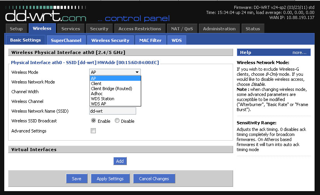Open the Services tab

pyautogui.click(x=71, y=29)
